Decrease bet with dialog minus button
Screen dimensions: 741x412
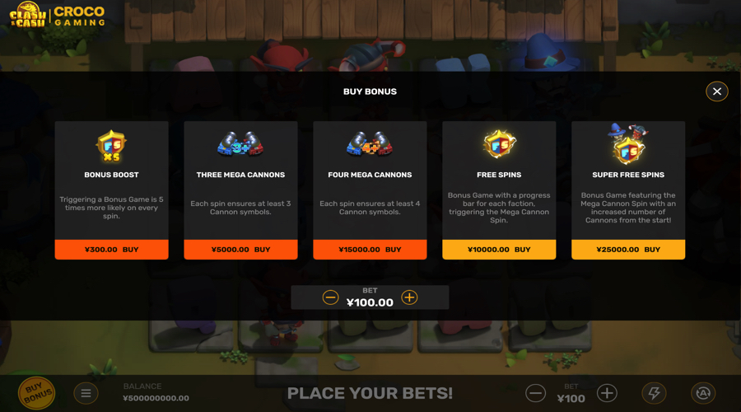[330, 297]
